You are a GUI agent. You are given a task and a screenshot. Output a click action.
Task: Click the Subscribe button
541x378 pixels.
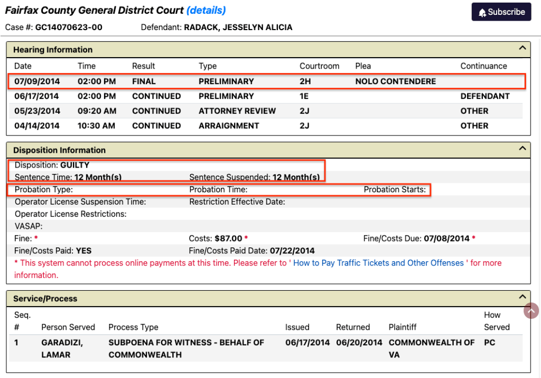click(x=501, y=12)
